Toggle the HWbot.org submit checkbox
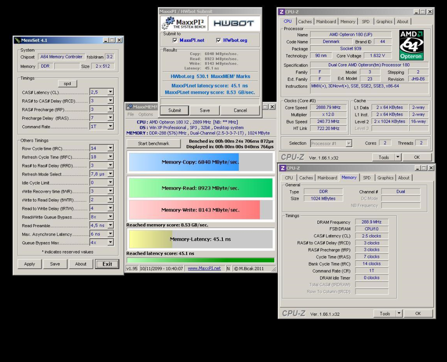 point(218,40)
